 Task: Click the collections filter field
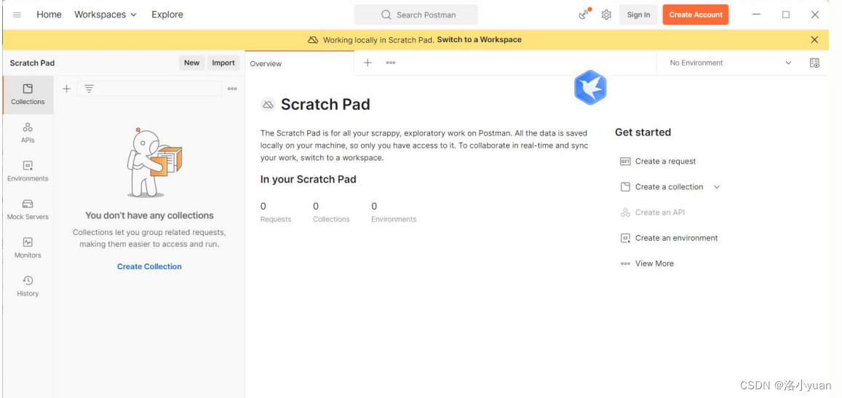pyautogui.click(x=149, y=89)
